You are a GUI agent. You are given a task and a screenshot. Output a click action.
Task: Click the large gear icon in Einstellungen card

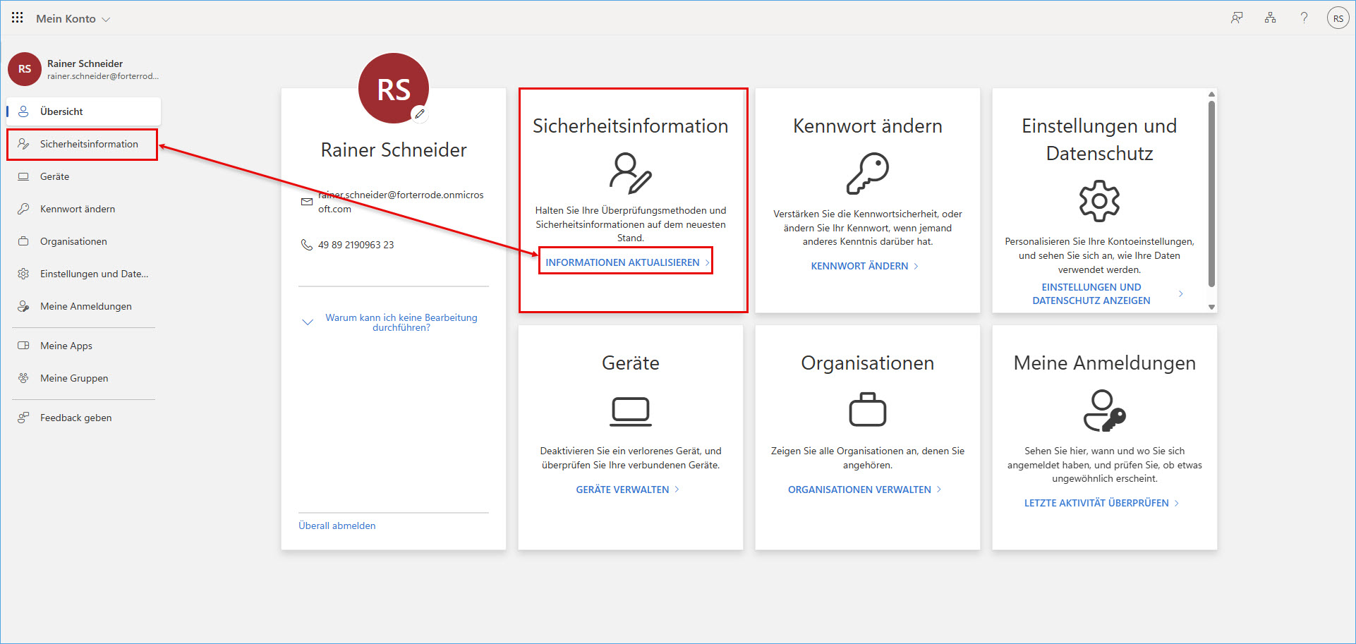tap(1099, 201)
